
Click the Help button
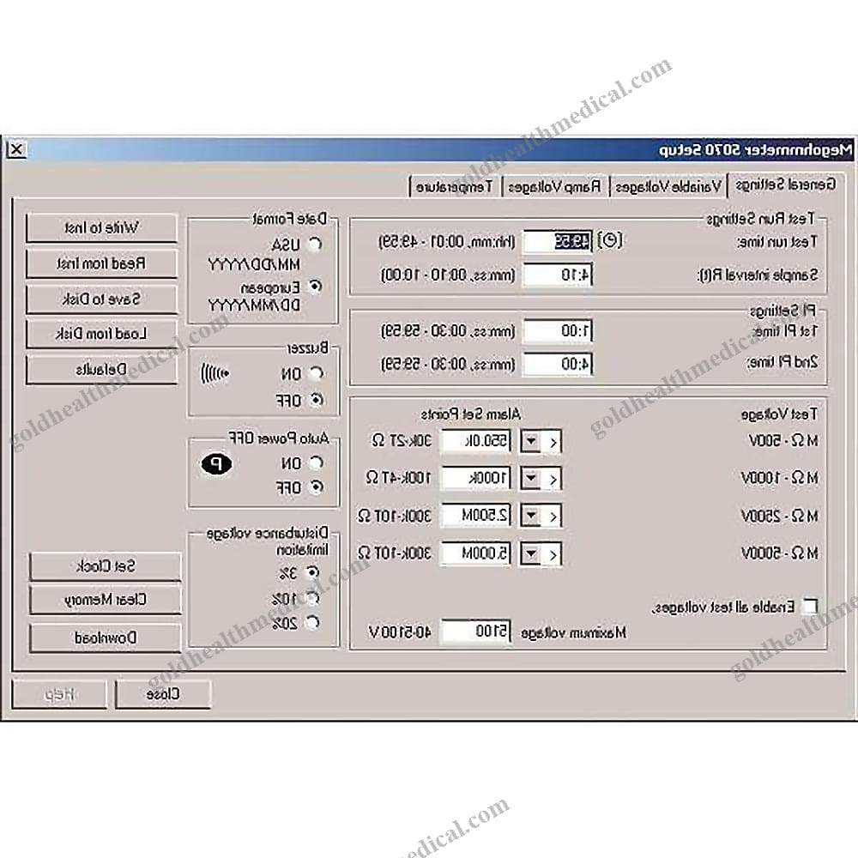59,694
